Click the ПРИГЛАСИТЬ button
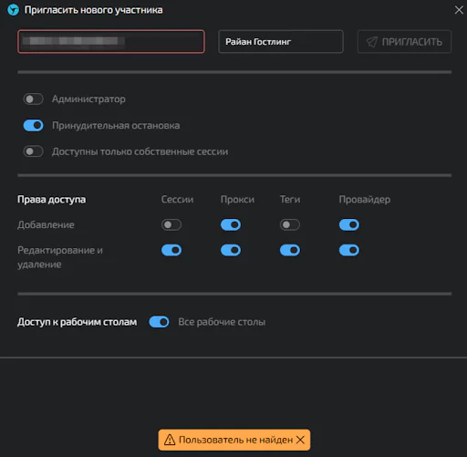 (x=404, y=41)
